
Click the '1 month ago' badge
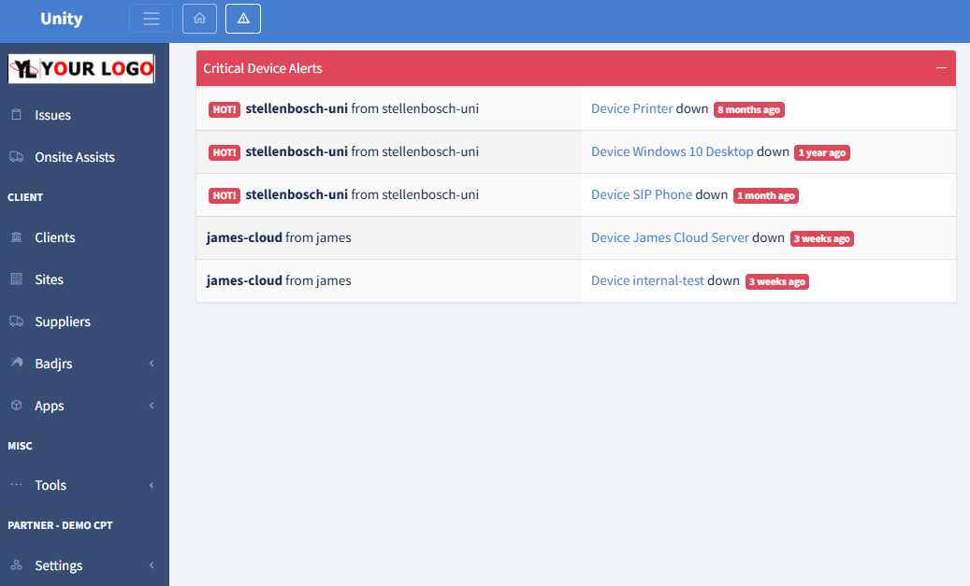click(766, 195)
